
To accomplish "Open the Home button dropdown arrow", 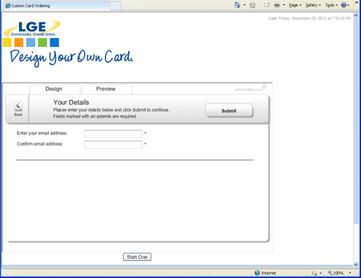I will click(245, 5).
